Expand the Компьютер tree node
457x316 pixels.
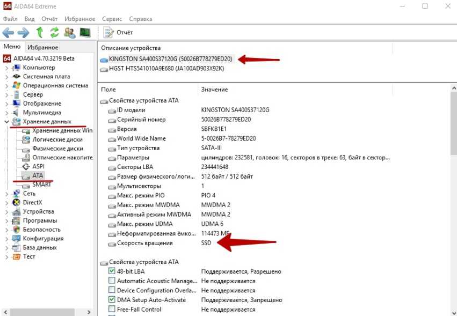click(6, 68)
